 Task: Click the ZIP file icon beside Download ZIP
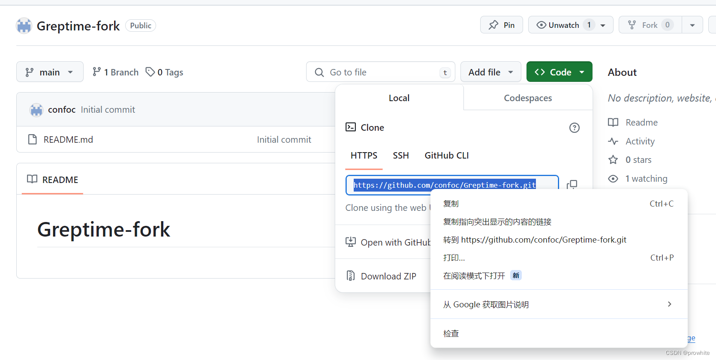tap(351, 276)
